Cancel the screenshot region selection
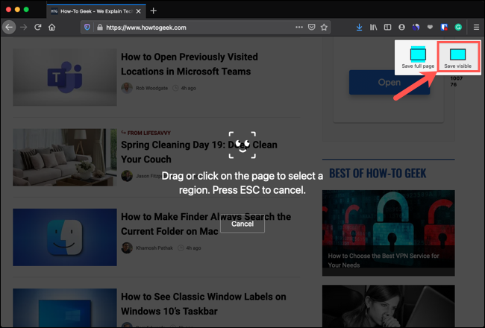Viewport: 485px width, 328px height. (x=242, y=224)
